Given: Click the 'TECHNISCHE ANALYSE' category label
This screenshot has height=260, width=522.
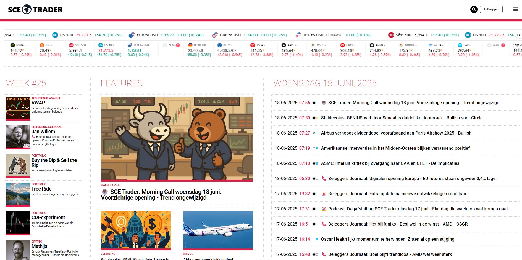Looking at the screenshot, I should point(46,98).
